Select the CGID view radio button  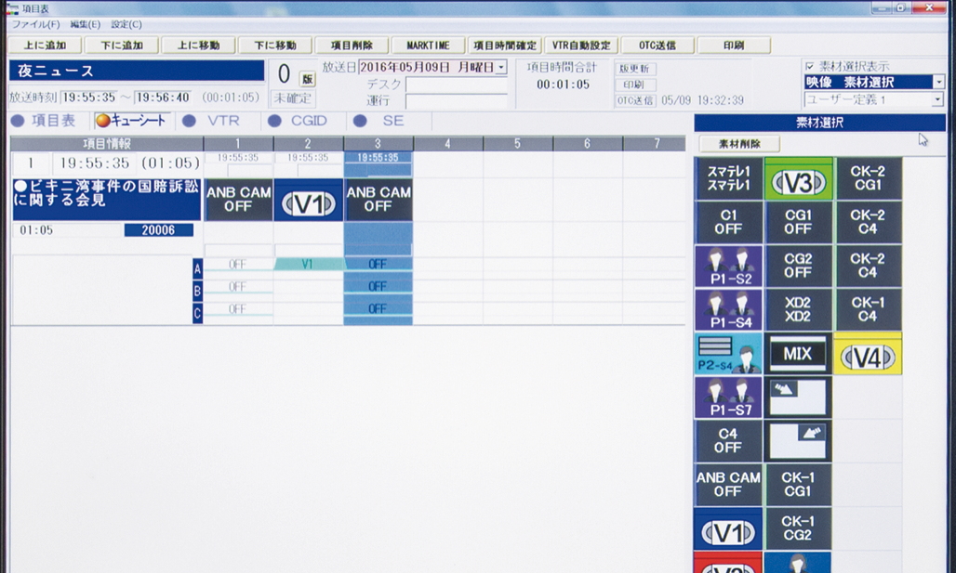coord(274,121)
